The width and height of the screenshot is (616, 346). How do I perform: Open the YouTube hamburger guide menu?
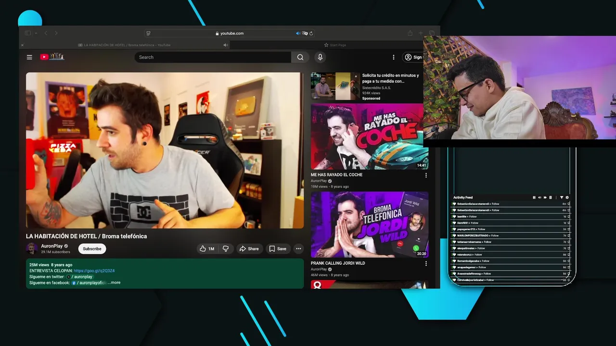29,57
